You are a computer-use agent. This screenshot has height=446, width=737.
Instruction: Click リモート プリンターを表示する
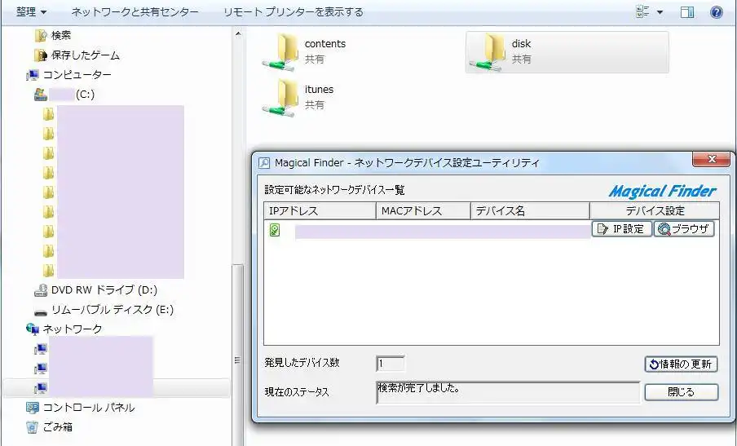[x=293, y=12]
